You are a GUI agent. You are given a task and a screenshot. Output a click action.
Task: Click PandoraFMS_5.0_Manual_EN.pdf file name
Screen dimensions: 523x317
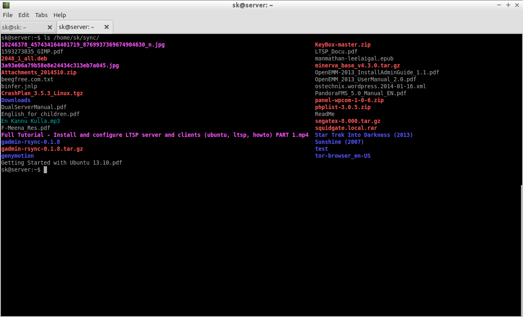pyautogui.click(x=361, y=93)
